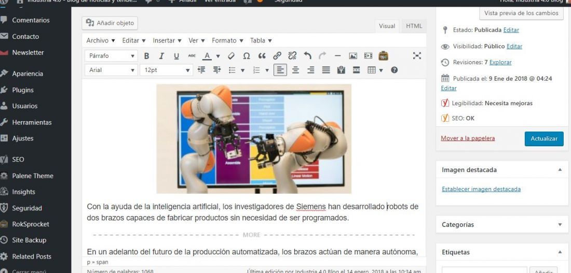Insert a video via the media icon
This screenshot has height=273, width=571.
[x=368, y=56]
